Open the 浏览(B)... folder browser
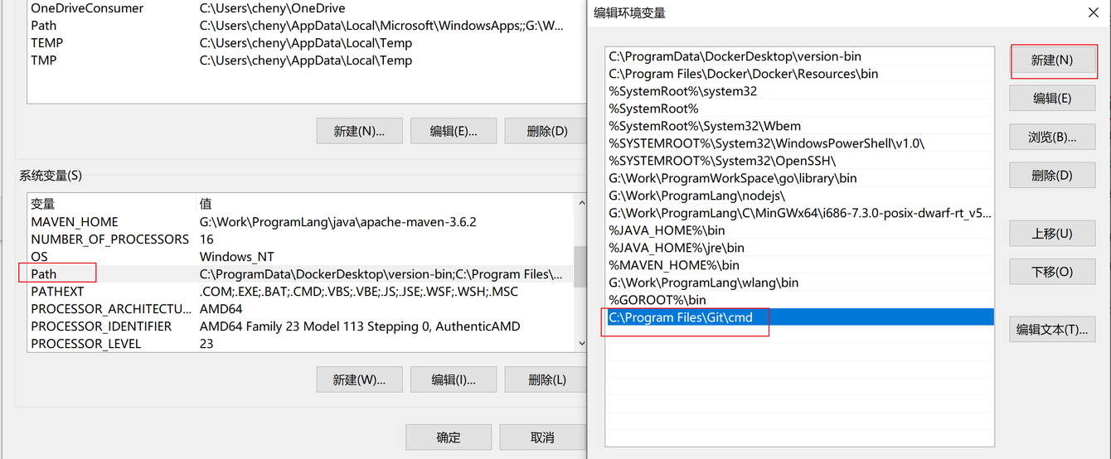This screenshot has width=1111, height=459. coord(1052,137)
